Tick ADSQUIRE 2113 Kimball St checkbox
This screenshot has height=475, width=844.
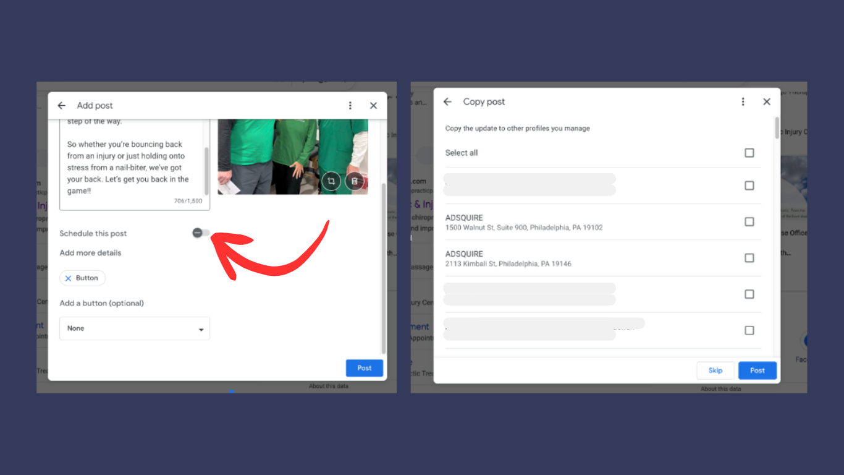point(749,258)
